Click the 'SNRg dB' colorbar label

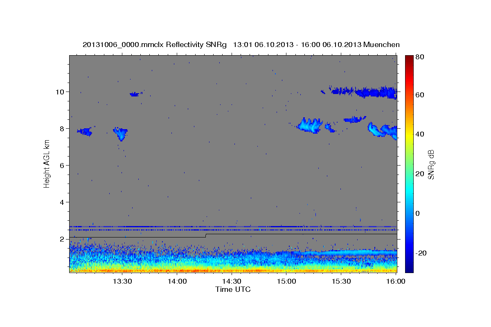[431, 165]
